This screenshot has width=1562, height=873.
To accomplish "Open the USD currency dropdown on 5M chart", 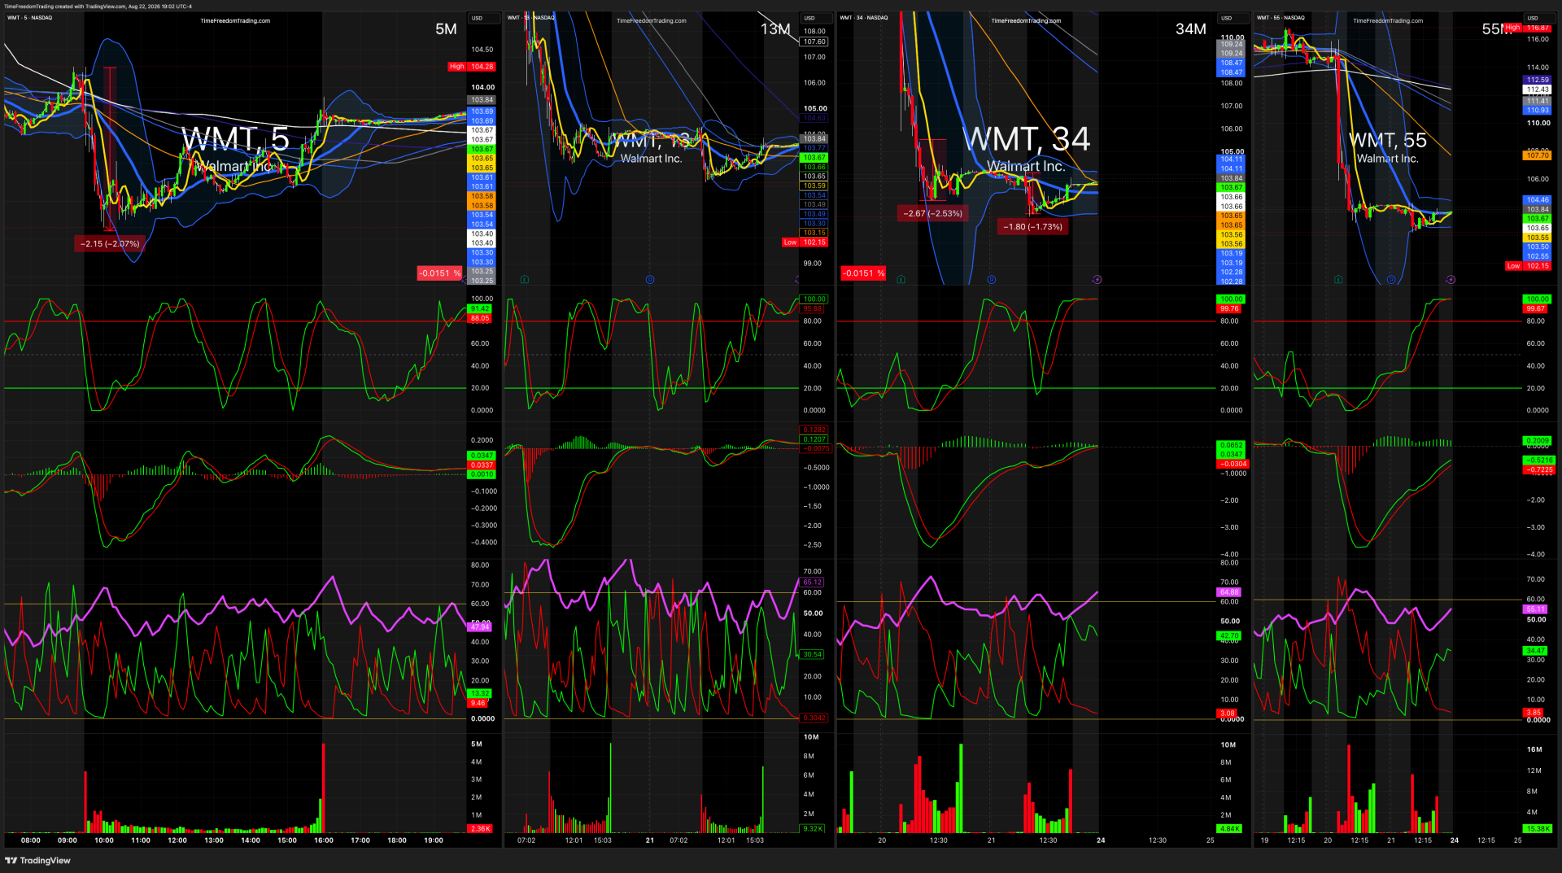I will [477, 18].
